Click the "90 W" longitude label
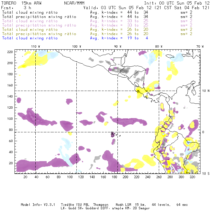This screenshot has width=211, height=211. 118,46
